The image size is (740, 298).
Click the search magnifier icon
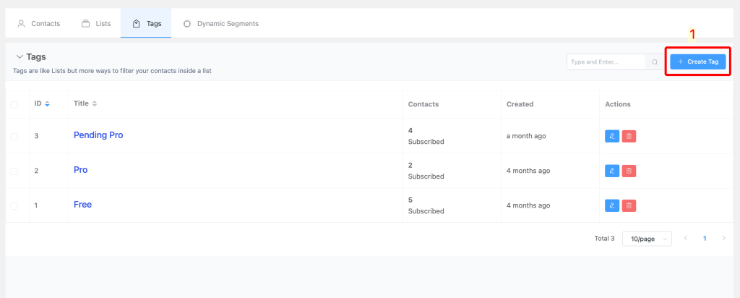coord(655,62)
